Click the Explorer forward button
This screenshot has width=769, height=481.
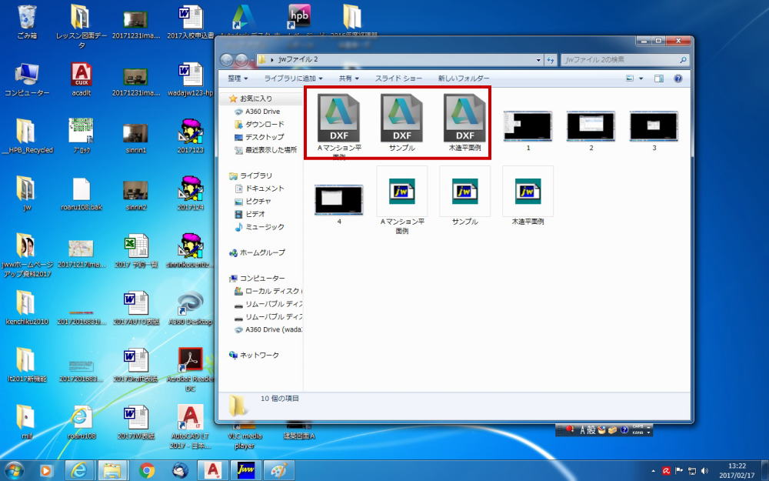click(241, 60)
